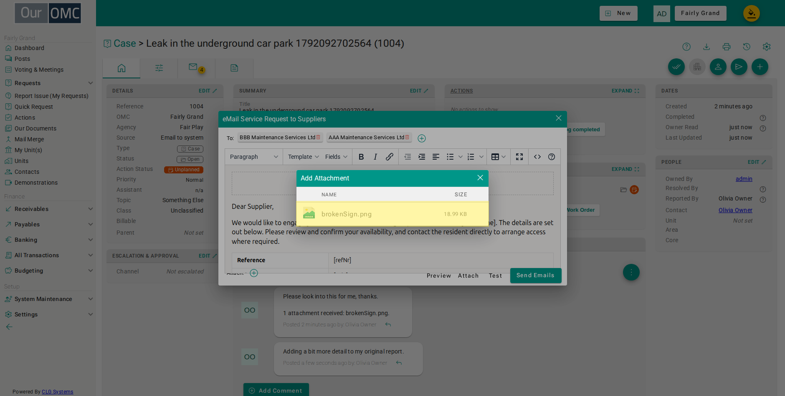Apply bulleted list formatting
The image size is (785, 396).
click(x=450, y=157)
